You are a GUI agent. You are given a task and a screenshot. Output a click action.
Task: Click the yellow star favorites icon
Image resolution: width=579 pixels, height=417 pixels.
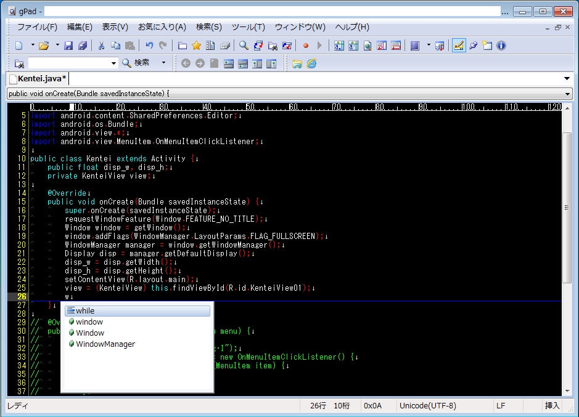196,46
